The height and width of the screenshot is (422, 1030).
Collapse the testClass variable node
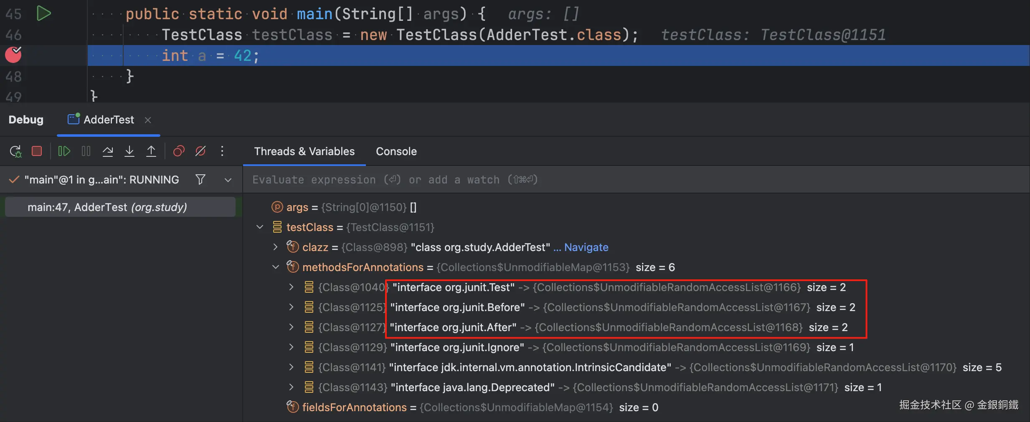point(260,227)
